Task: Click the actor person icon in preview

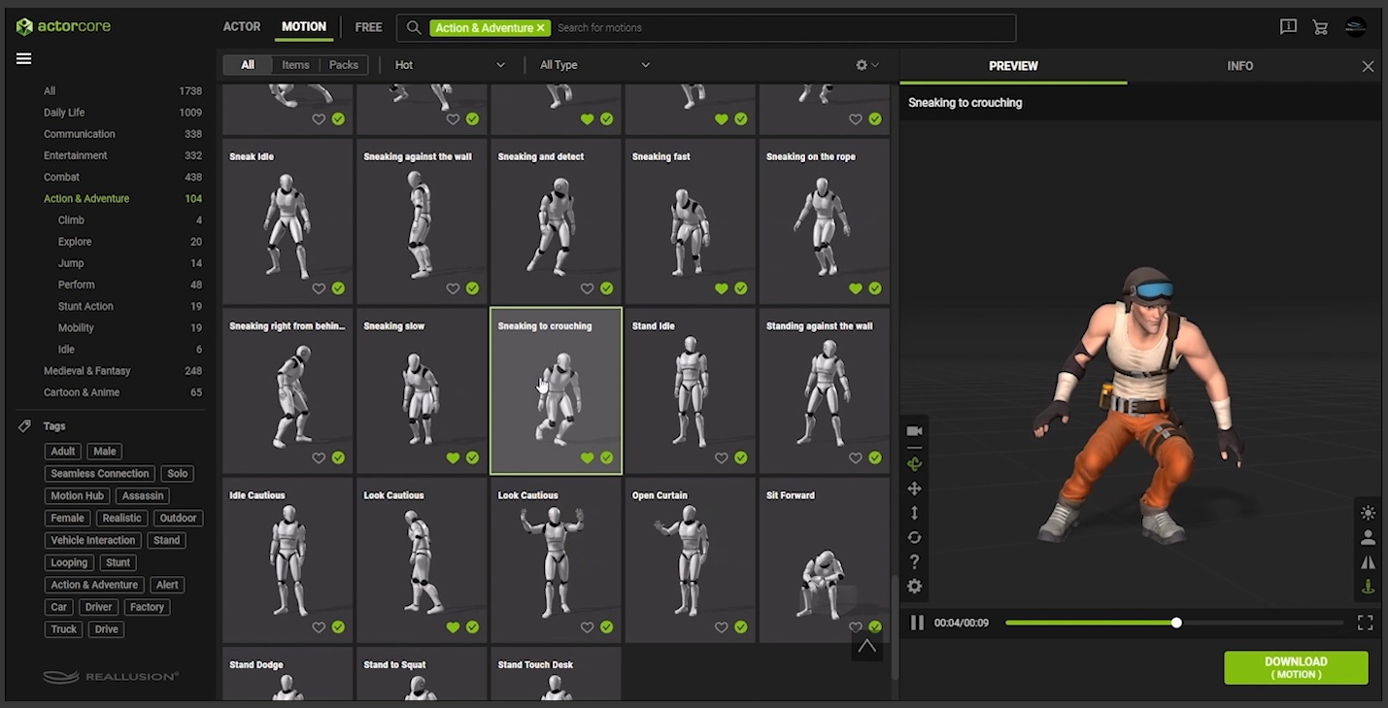Action: tap(1368, 537)
